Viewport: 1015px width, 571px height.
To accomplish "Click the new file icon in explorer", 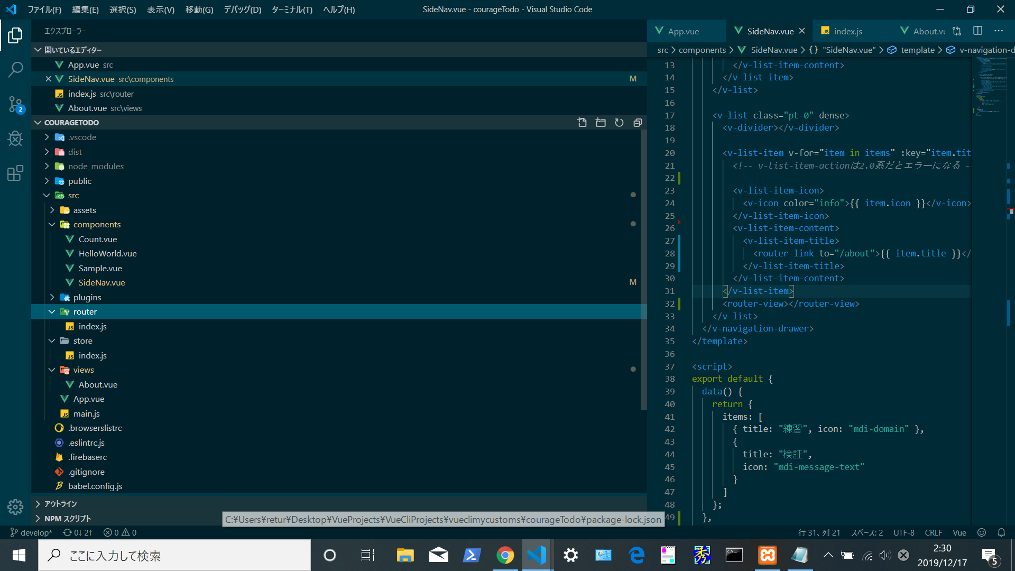I will point(582,122).
